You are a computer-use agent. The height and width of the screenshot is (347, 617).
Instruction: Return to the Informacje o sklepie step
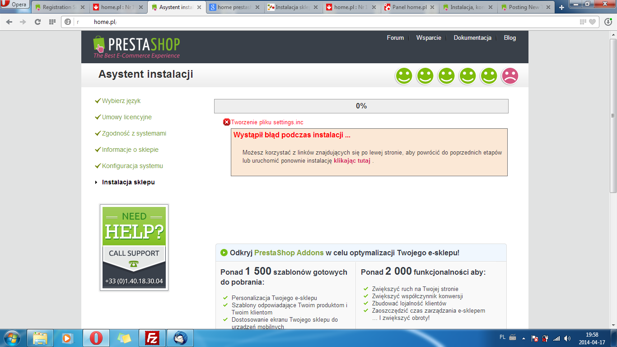pos(130,150)
